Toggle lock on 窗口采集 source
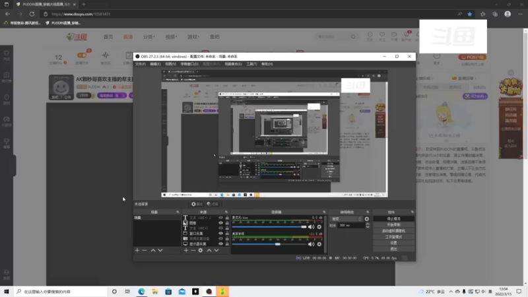 click(x=227, y=234)
